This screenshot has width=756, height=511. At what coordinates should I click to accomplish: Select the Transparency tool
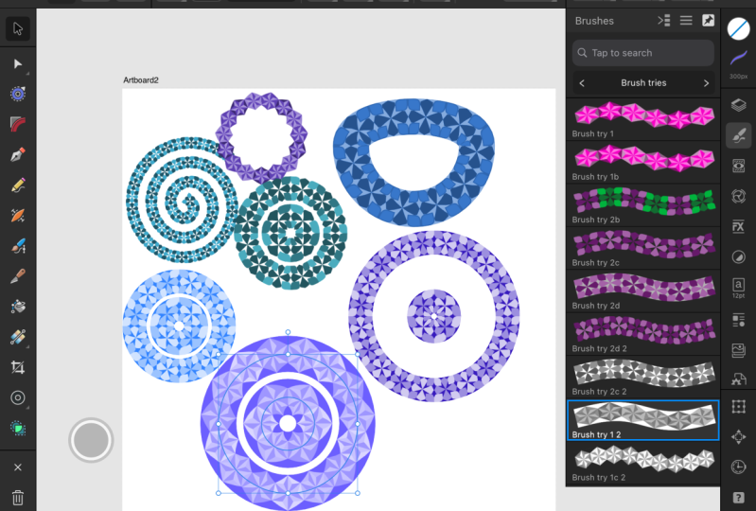coord(18,337)
